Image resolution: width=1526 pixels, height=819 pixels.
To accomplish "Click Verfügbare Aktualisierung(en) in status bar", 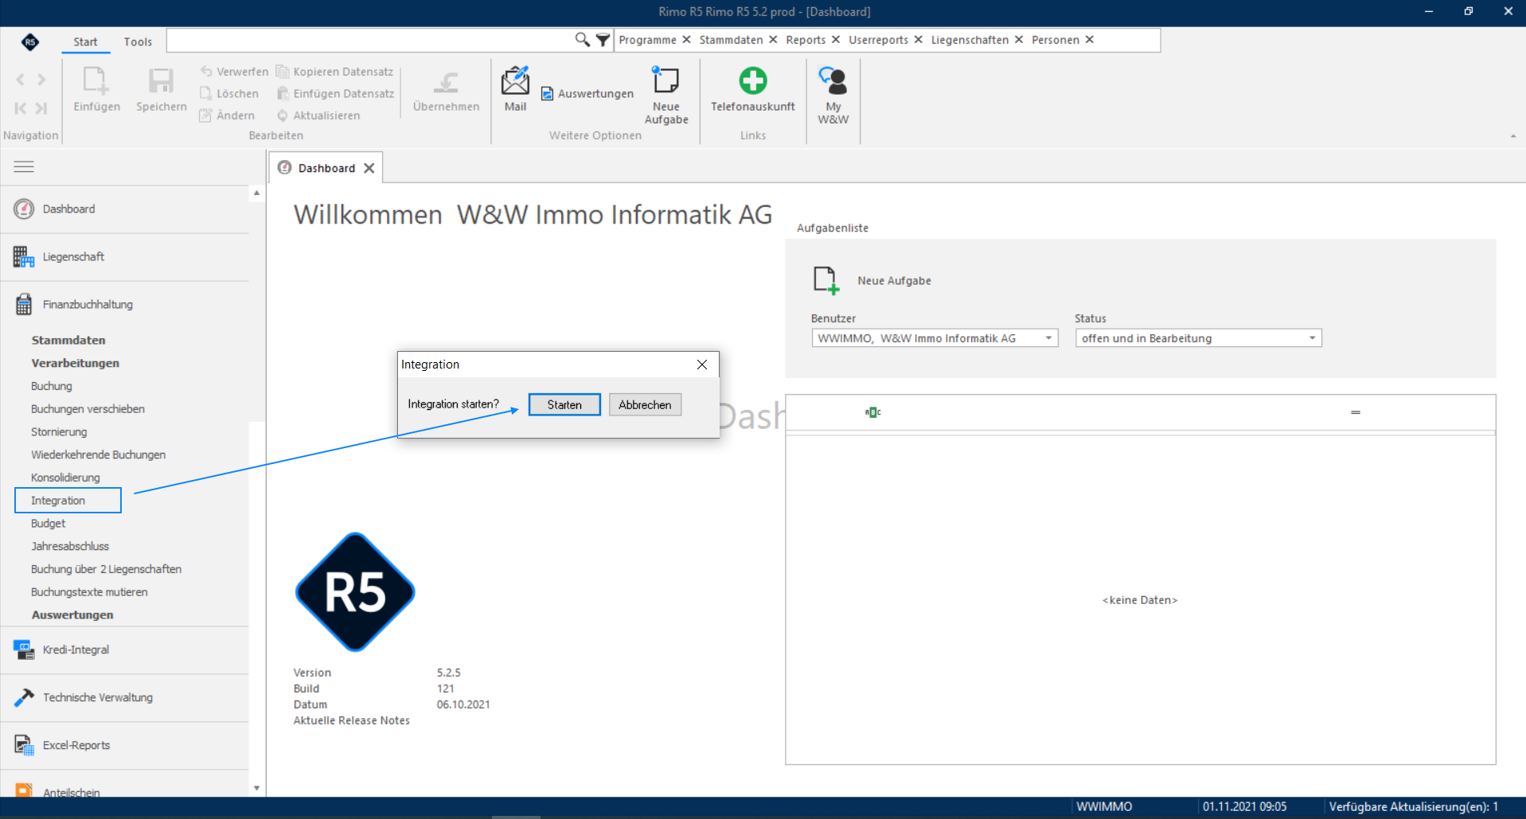I will (x=1414, y=807).
